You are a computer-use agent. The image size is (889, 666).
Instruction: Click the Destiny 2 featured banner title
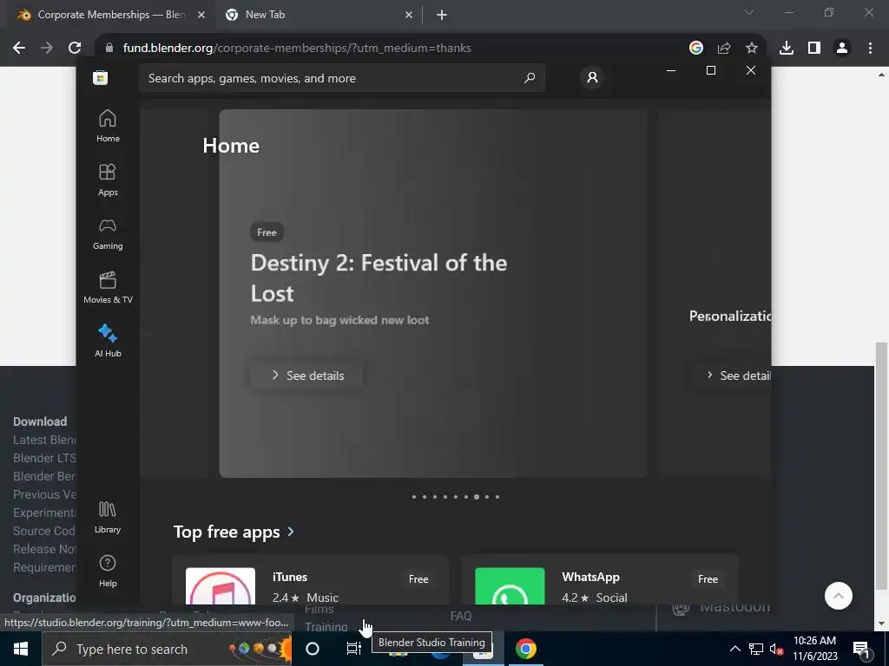point(379,278)
